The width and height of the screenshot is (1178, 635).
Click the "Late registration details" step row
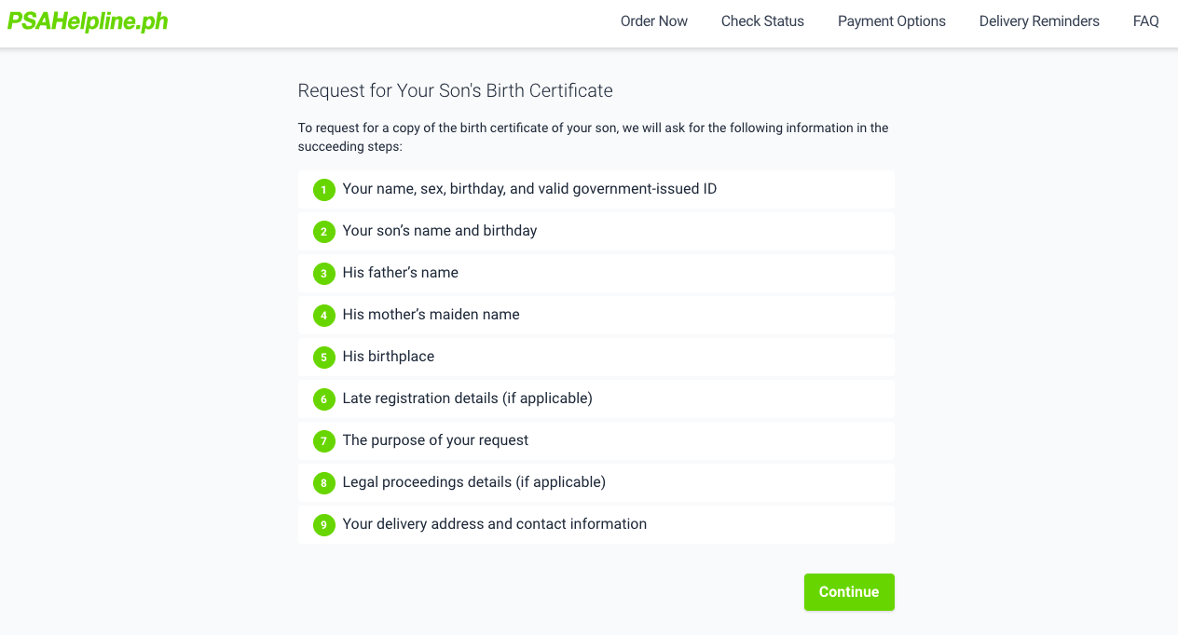pyautogui.click(x=596, y=399)
